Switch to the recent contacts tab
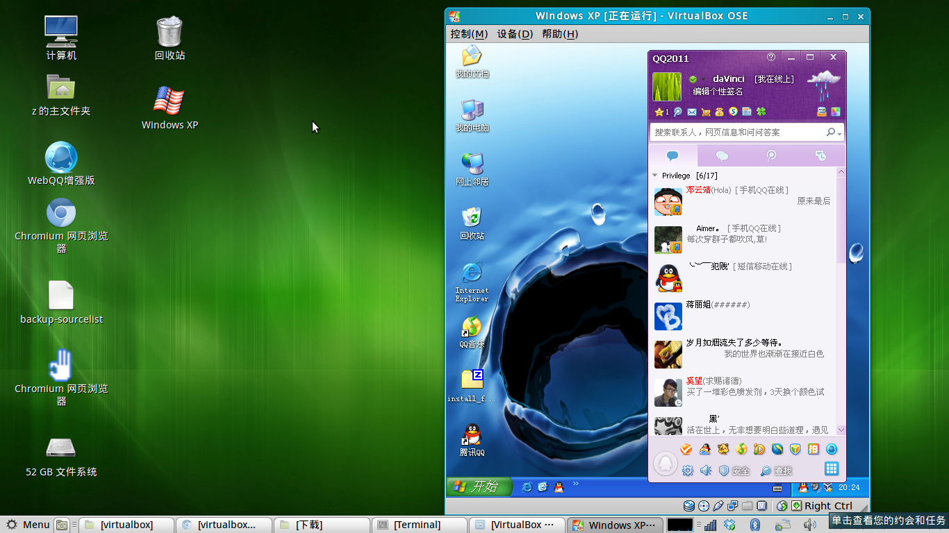The width and height of the screenshot is (949, 533). point(820,155)
